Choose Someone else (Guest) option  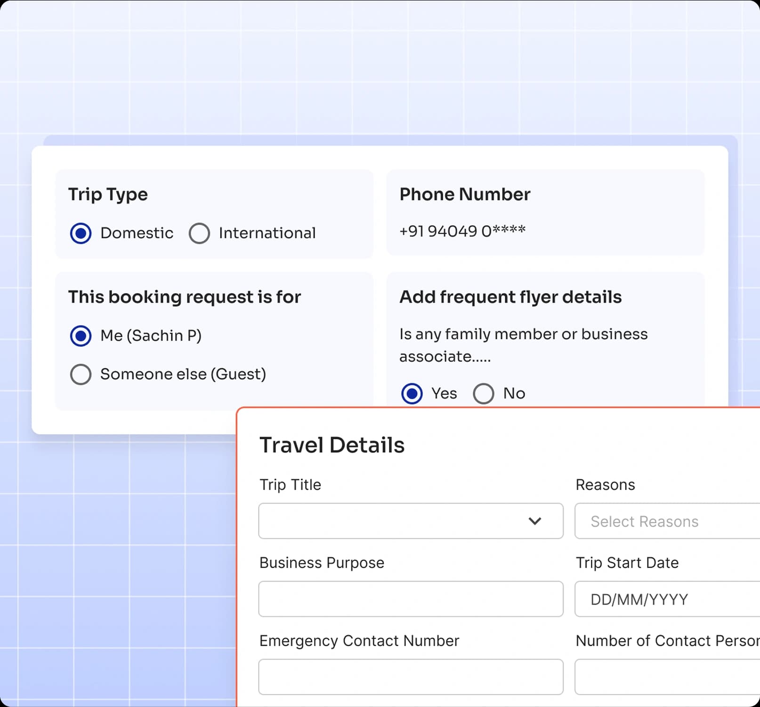point(81,374)
